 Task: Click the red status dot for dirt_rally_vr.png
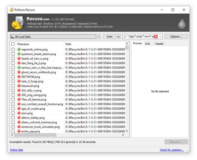[19, 90]
